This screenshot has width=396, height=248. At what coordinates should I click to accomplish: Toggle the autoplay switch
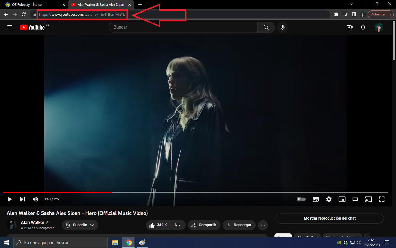pyautogui.click(x=301, y=199)
